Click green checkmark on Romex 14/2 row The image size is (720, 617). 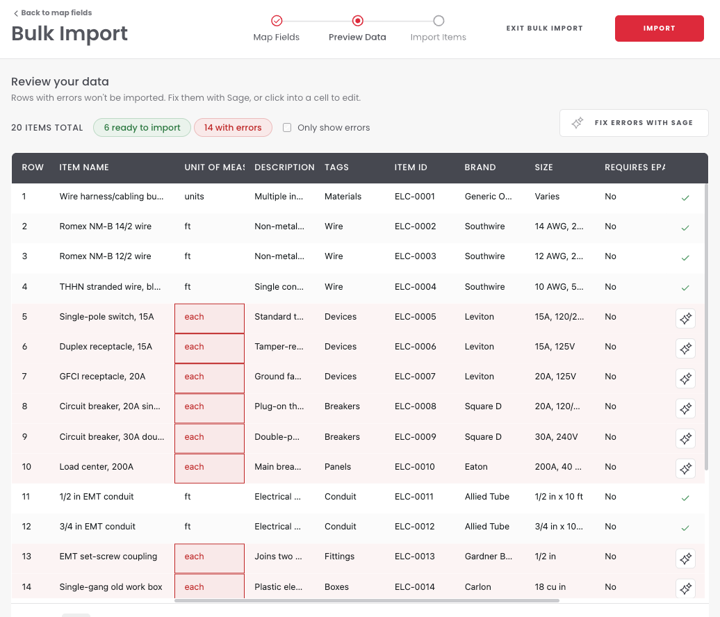[x=685, y=228]
